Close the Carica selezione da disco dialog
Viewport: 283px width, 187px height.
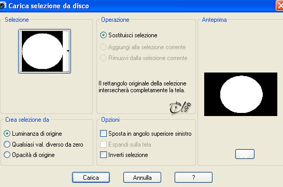279,6
